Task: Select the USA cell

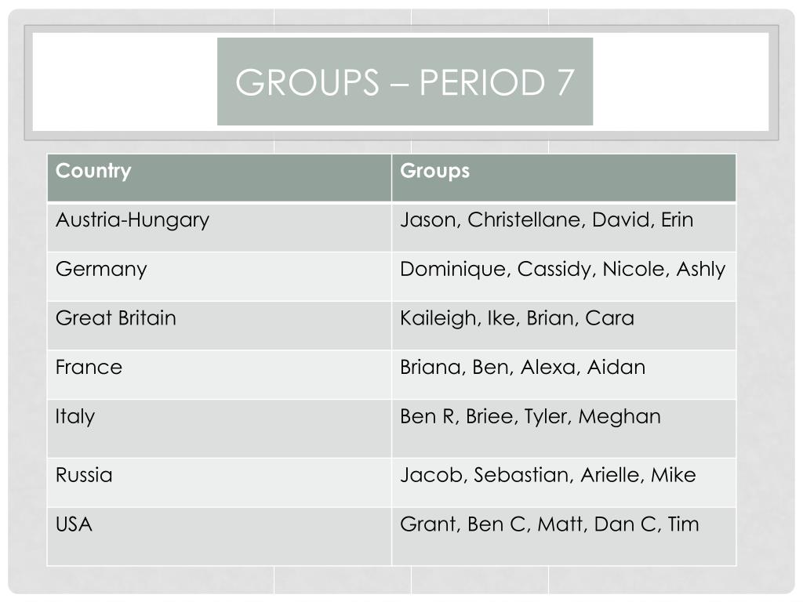Action: (220, 536)
